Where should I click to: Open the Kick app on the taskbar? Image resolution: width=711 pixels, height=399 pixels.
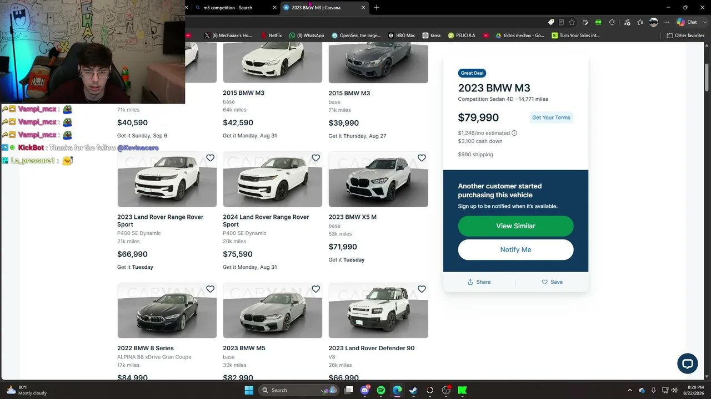(462, 390)
